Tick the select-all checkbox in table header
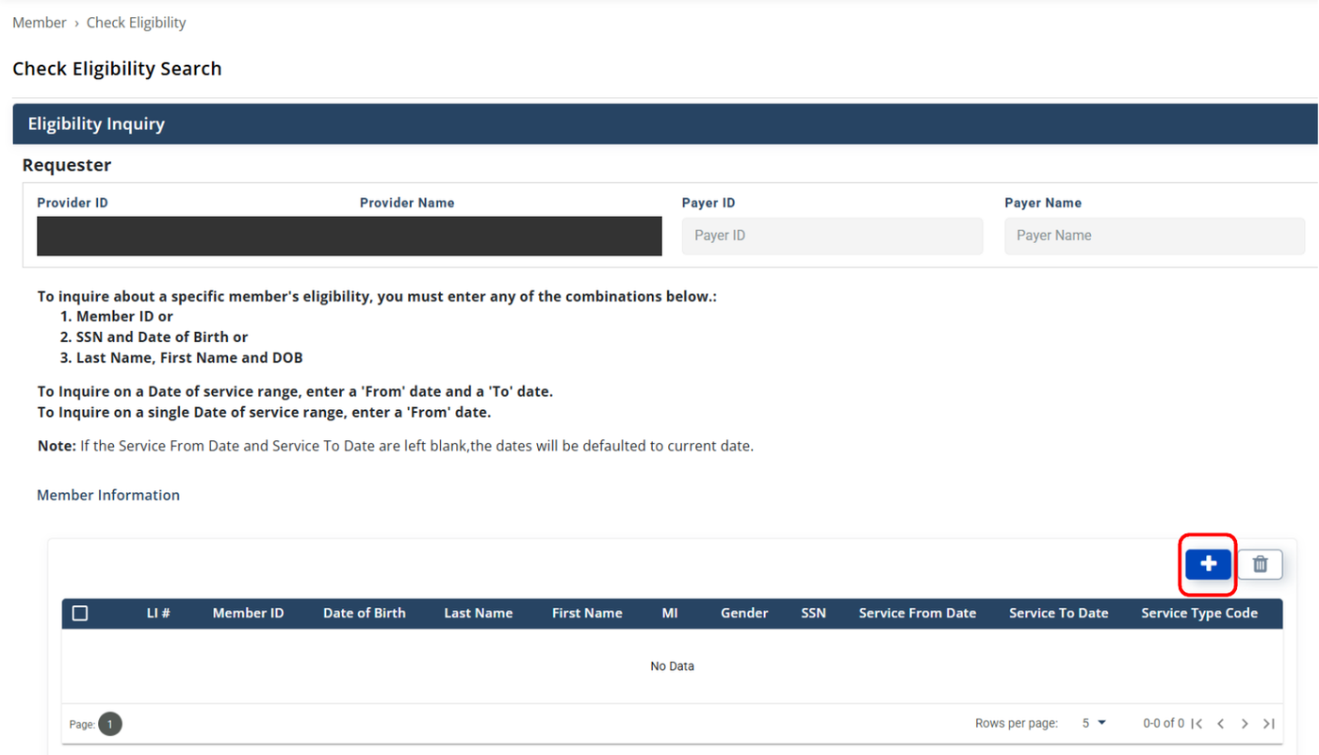 tap(80, 613)
